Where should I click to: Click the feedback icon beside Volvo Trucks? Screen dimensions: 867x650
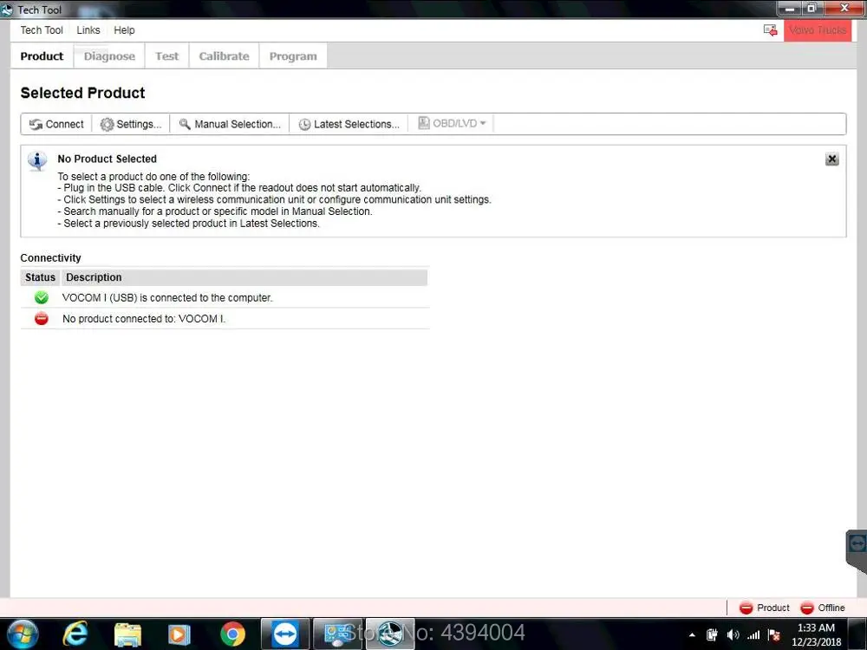770,30
